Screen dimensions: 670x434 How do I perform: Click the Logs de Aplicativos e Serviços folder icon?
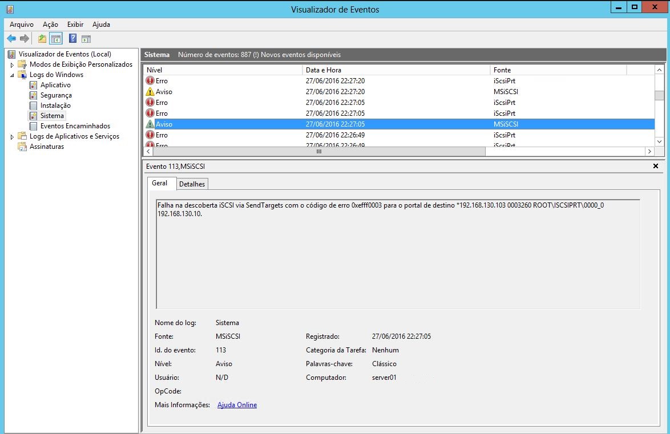[x=22, y=136]
